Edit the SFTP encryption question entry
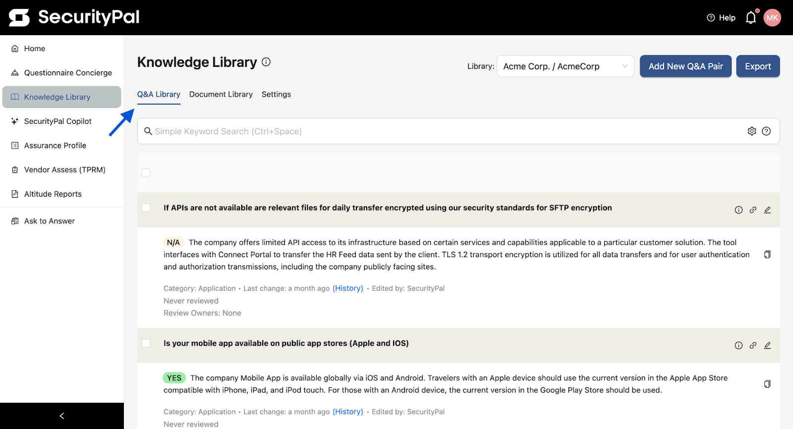Image resolution: width=793 pixels, height=429 pixels. [767, 210]
